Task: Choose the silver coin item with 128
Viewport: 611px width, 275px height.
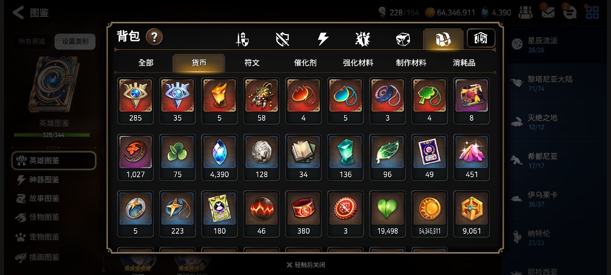Action: click(262, 158)
